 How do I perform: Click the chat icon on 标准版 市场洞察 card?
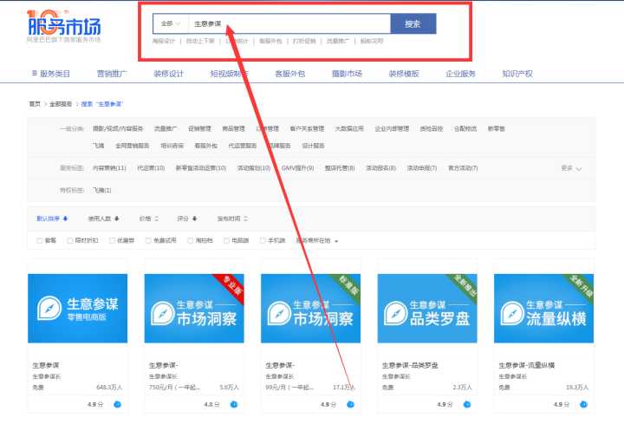[x=350, y=404]
